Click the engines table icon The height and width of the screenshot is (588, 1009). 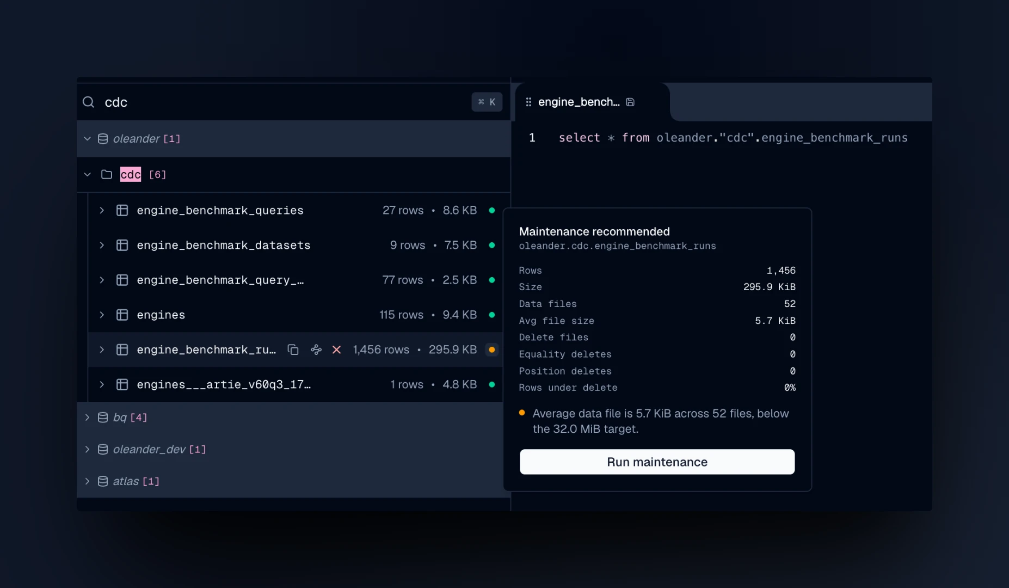(122, 315)
